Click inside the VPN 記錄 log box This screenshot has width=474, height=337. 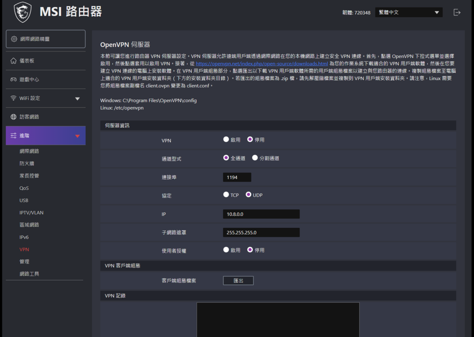tap(278, 320)
